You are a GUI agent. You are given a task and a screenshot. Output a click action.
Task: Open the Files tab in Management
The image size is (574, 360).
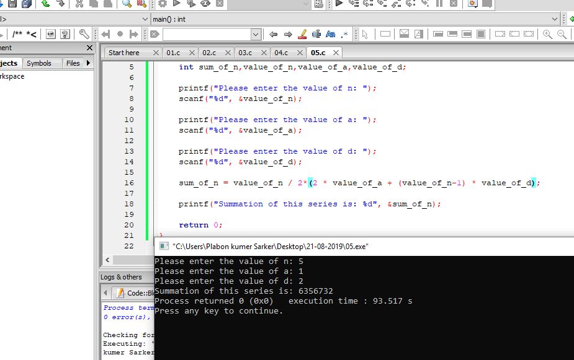pyautogui.click(x=73, y=63)
